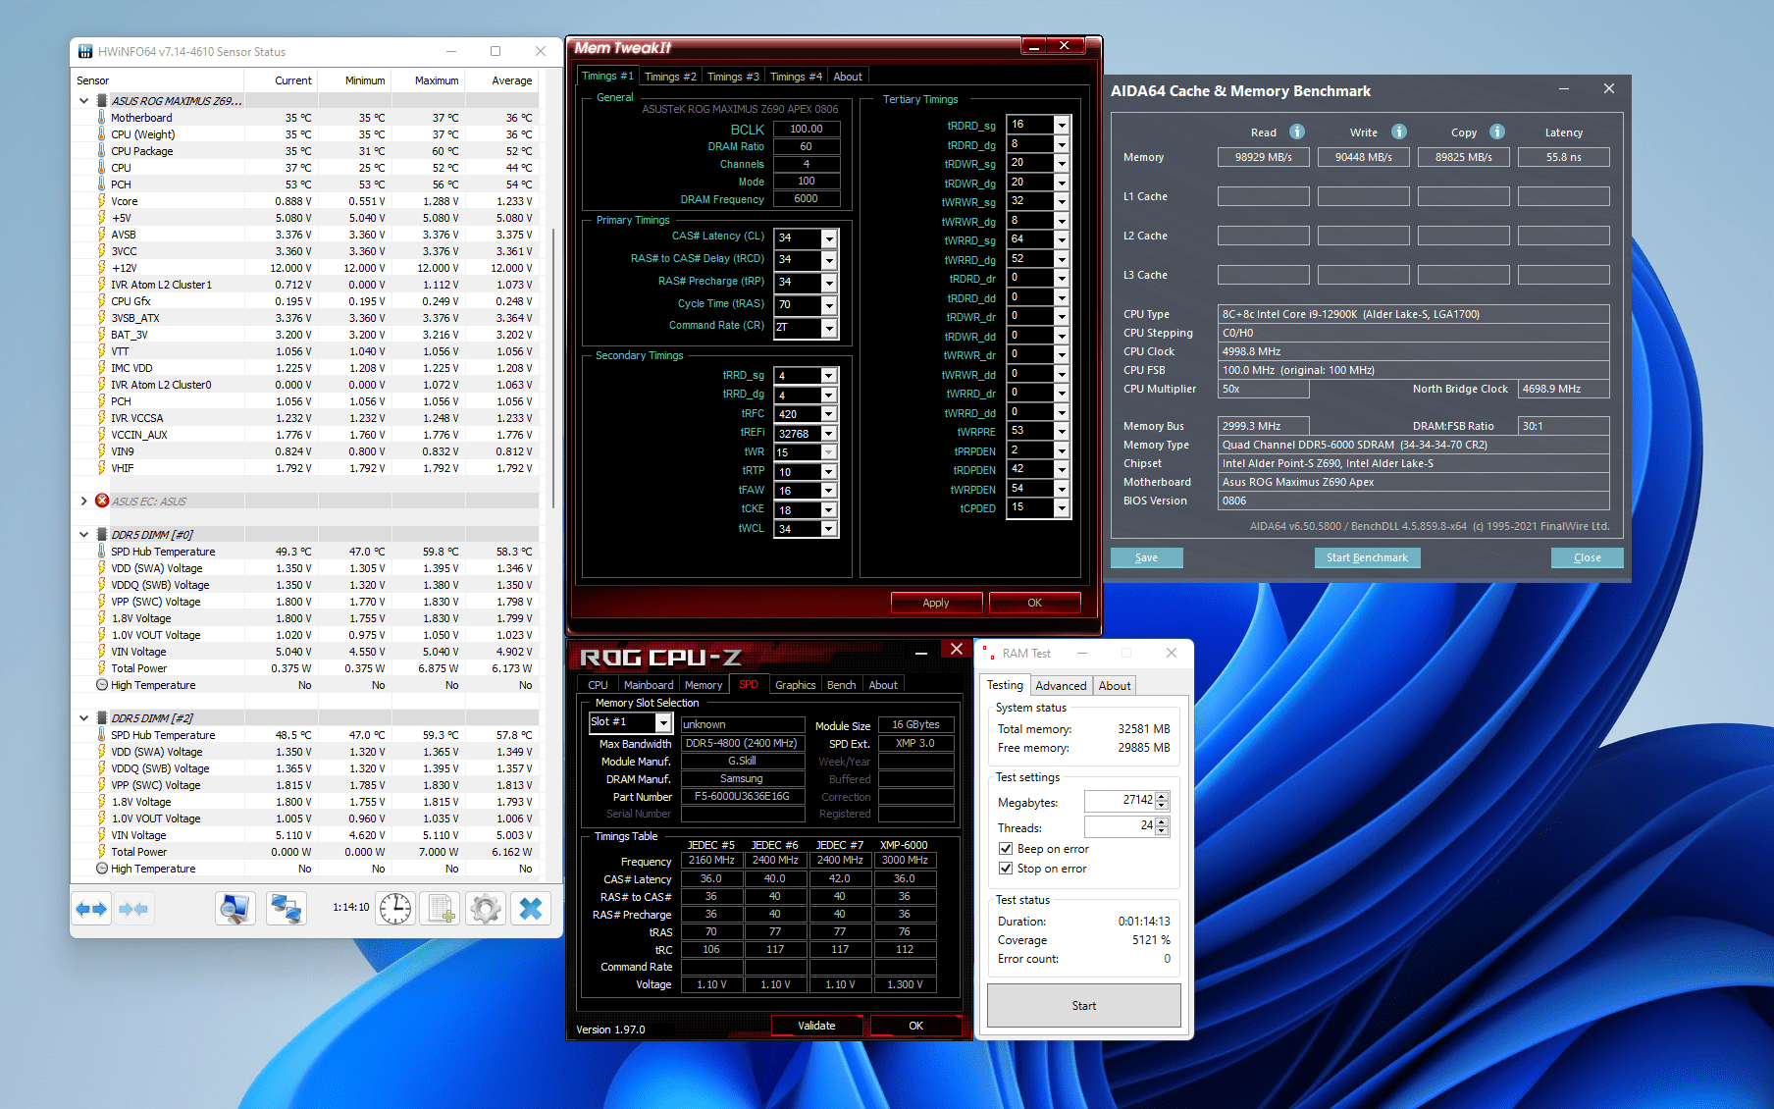
Task: Expand ASUS EC sensor group
Action: pos(84,501)
